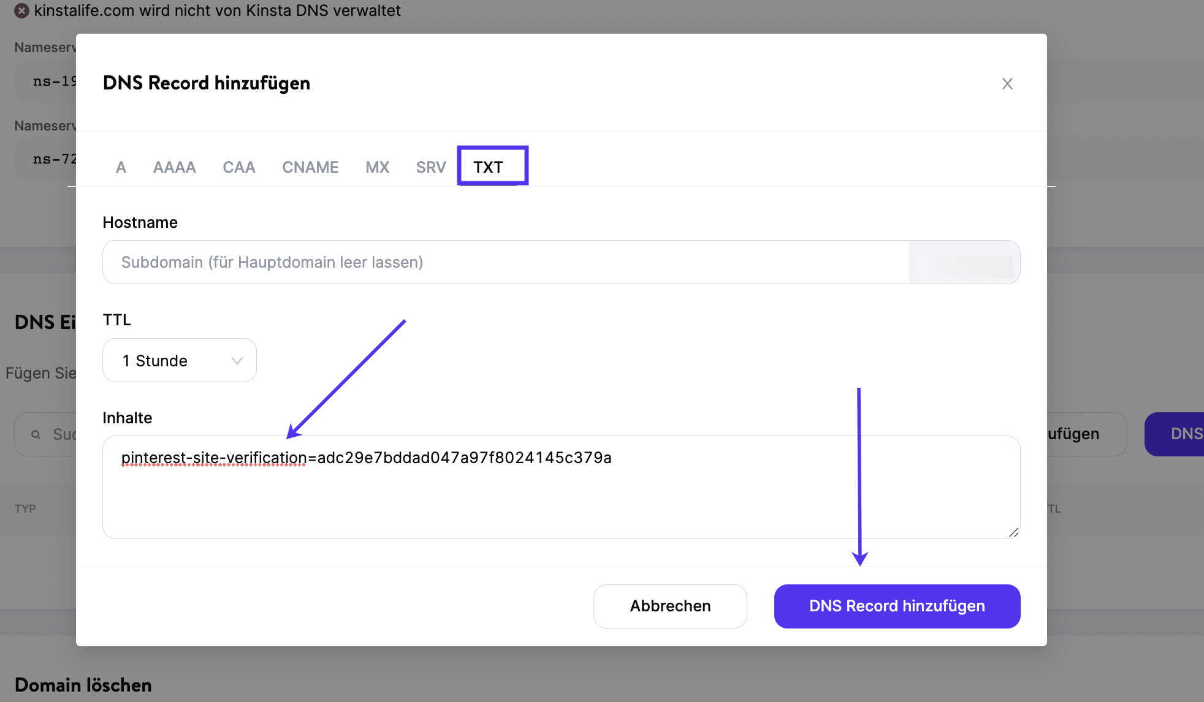Open the CAA record tab

(x=238, y=167)
